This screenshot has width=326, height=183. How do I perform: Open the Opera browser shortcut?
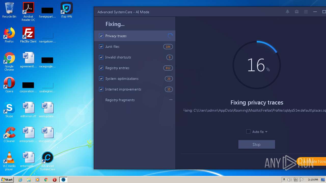coord(9,85)
